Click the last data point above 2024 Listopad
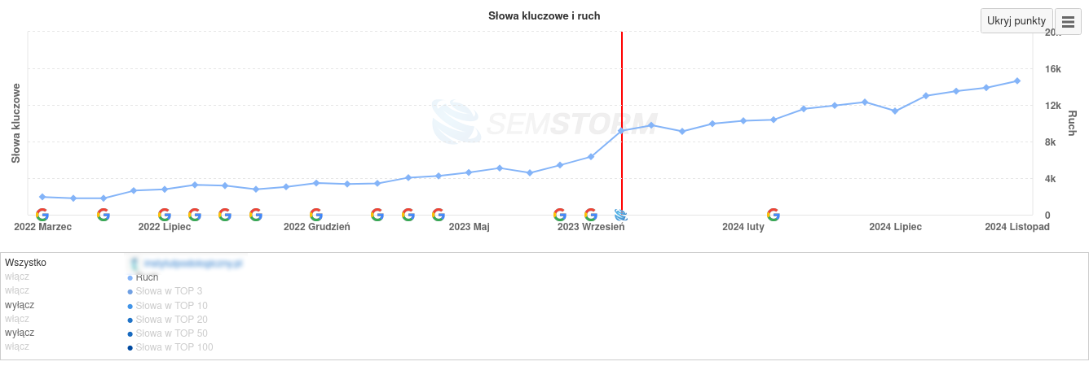The height and width of the screenshot is (366, 1089). click(1017, 81)
